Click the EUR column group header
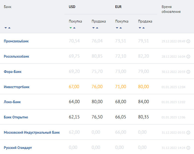This screenshot has width=194, height=154. 118,7
